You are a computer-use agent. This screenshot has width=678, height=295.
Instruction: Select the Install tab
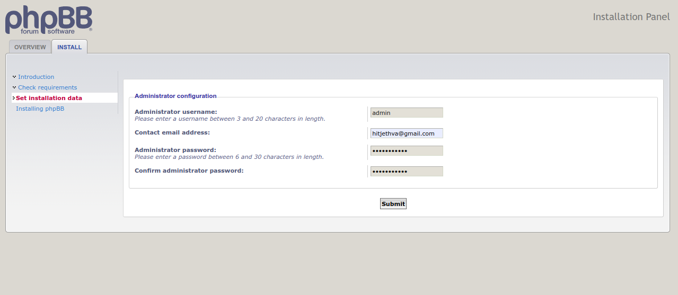point(69,47)
